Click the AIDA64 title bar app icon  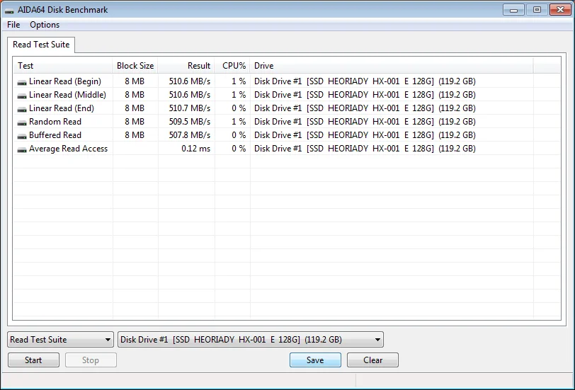pyautogui.click(x=9, y=10)
